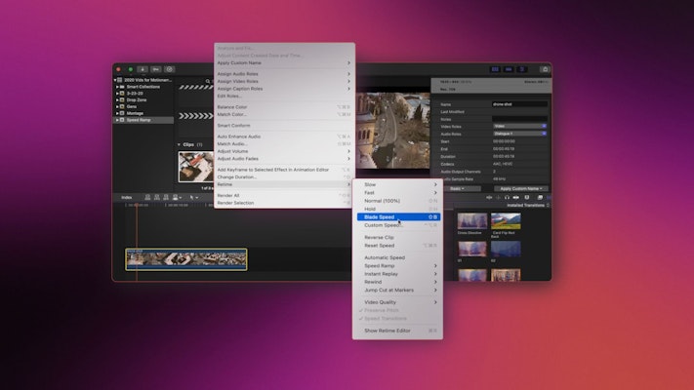Open the Select tool arrow menu in timeline

point(193,197)
